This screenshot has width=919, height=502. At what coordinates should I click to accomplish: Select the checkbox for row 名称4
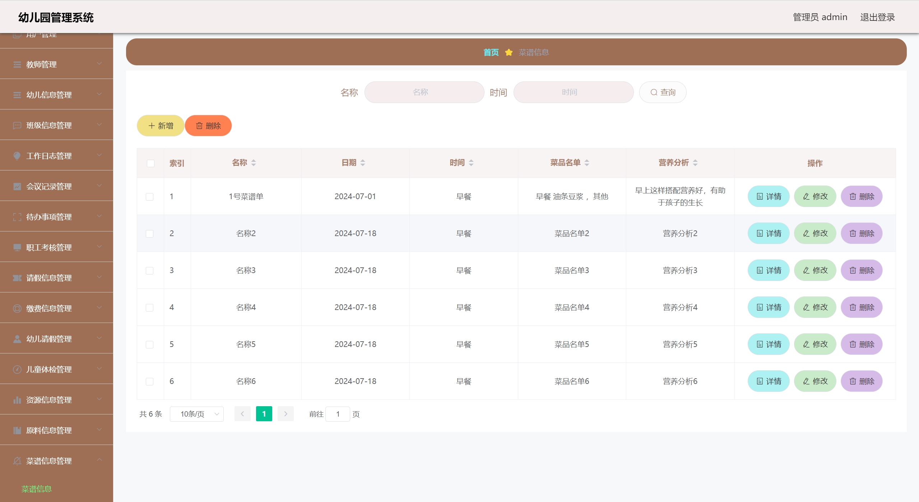(x=150, y=308)
